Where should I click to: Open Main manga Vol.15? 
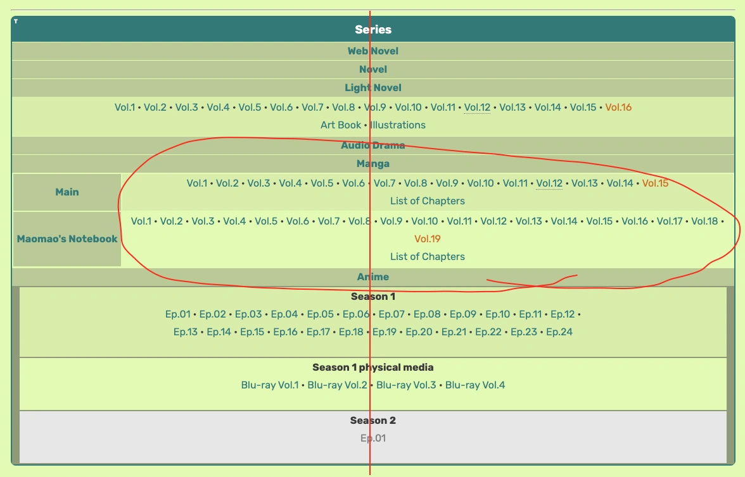pyautogui.click(x=654, y=183)
